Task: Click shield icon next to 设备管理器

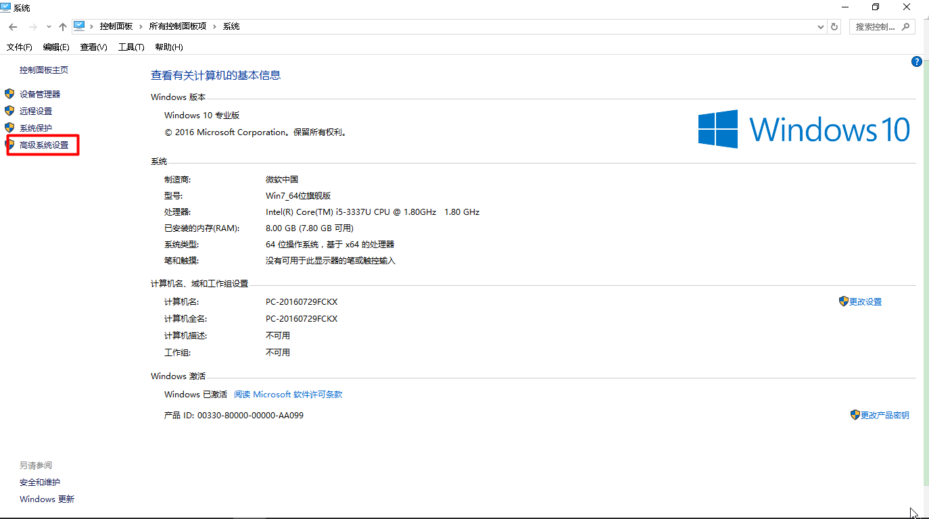Action: (9, 93)
